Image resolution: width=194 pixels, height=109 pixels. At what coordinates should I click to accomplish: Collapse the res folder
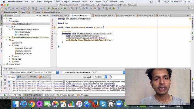click(x=7, y=40)
